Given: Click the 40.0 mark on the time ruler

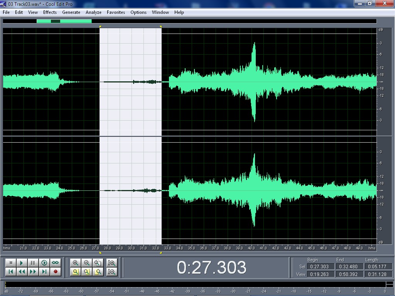Looking at the screenshot, I should 251,248.
